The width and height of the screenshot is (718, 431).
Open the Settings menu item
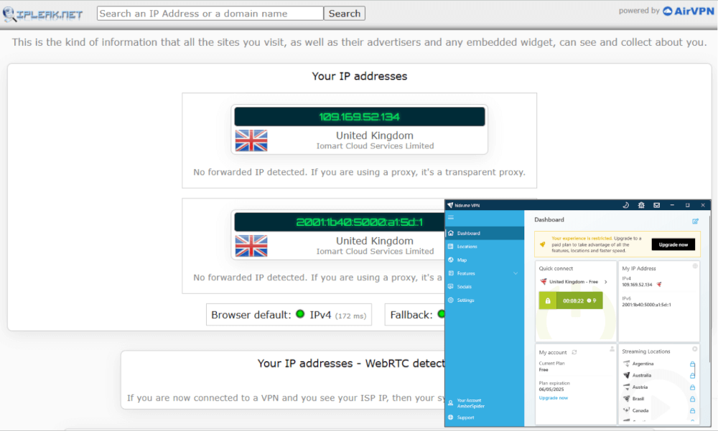pos(485,300)
